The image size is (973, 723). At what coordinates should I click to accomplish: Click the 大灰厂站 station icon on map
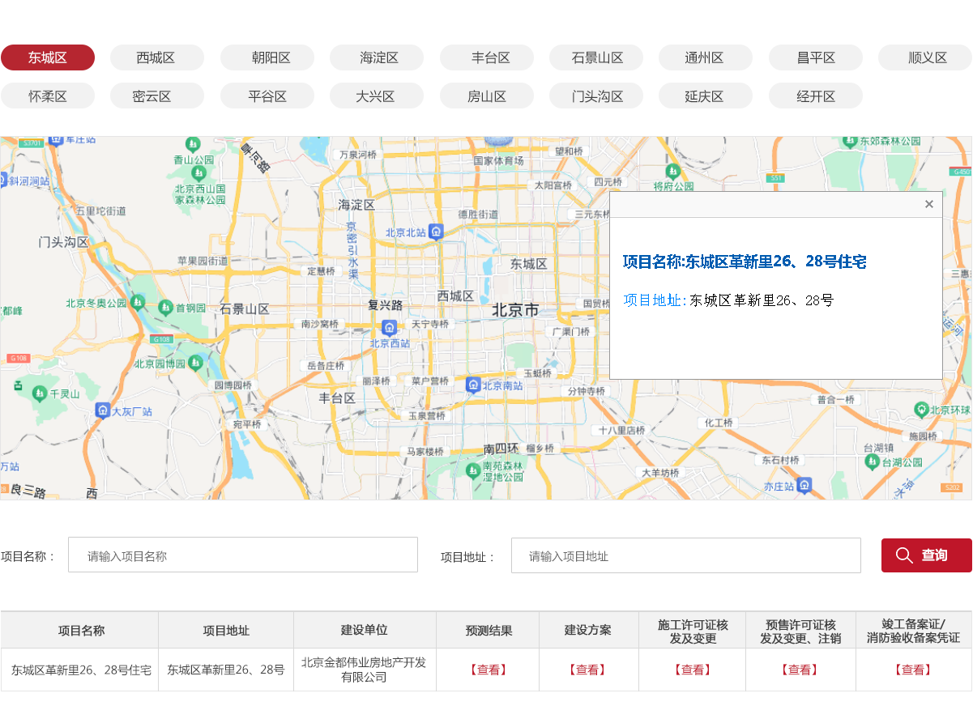coord(102,410)
